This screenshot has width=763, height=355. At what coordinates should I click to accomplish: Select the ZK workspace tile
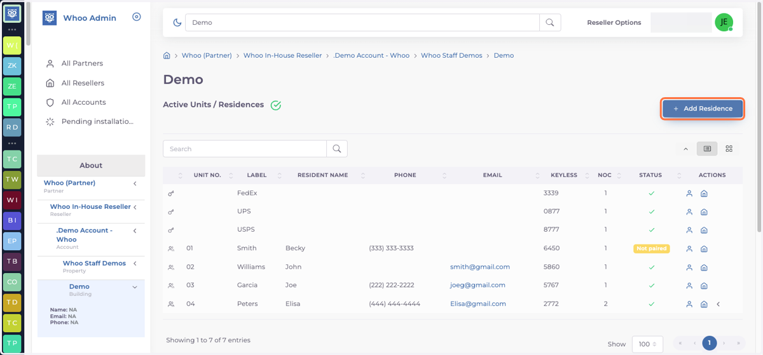coord(12,65)
